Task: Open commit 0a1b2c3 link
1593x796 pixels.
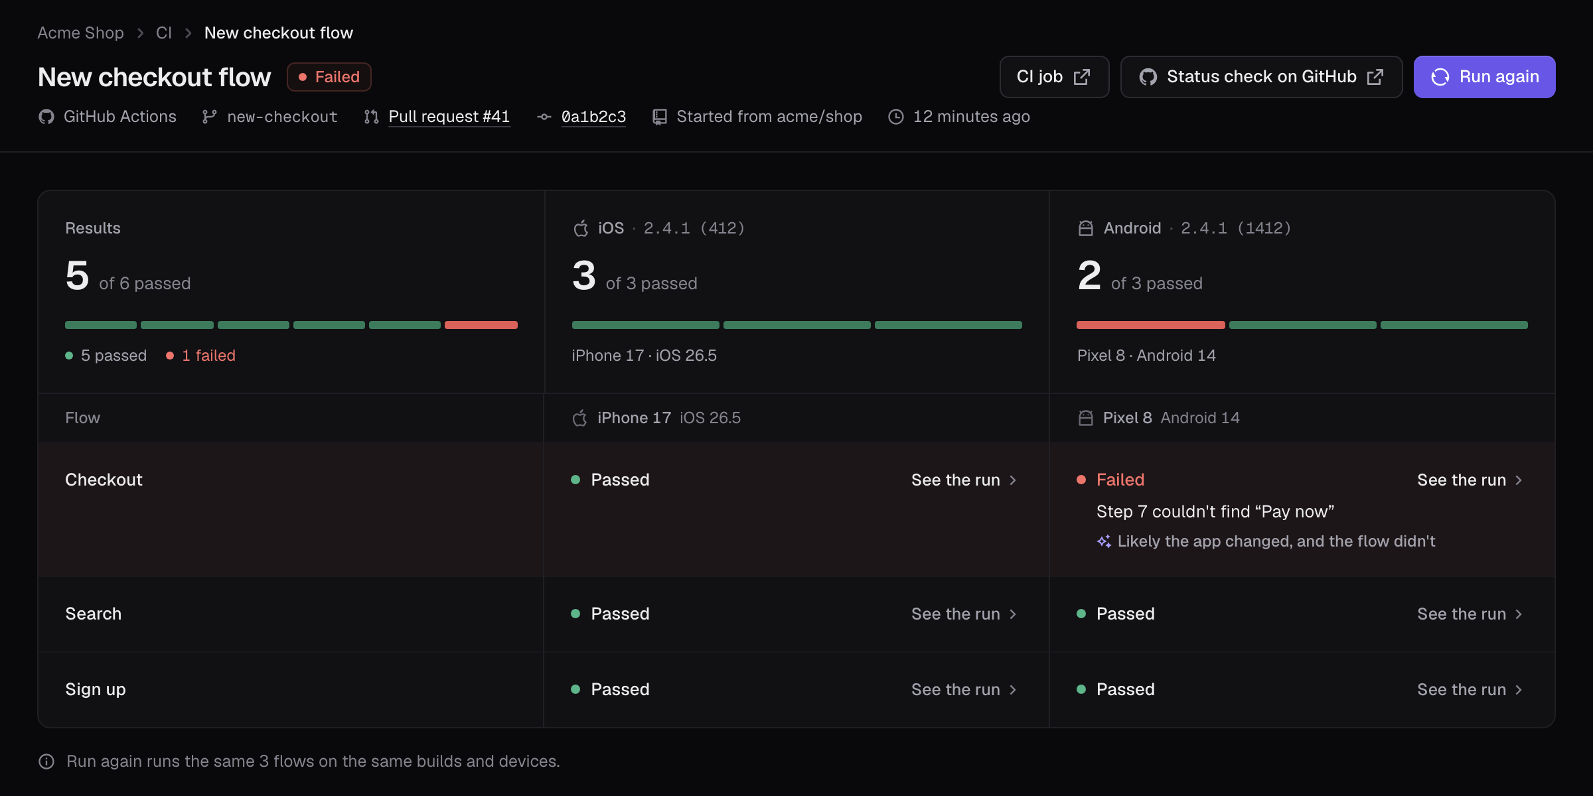Action: pos(593,117)
